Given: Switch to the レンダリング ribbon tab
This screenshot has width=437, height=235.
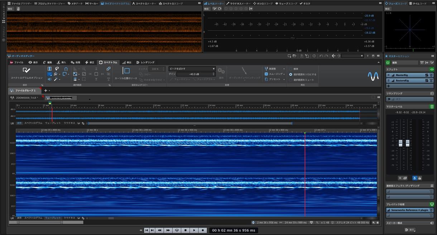Looking at the screenshot, I should coord(145,62).
